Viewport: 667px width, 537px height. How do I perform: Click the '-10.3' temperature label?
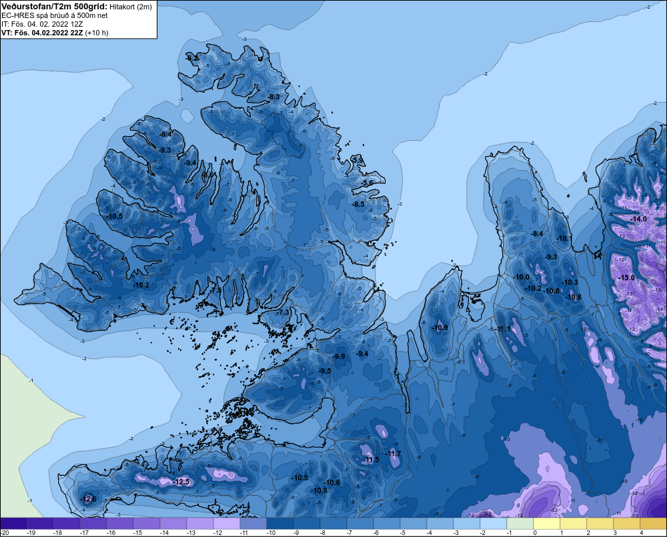pos(570,282)
